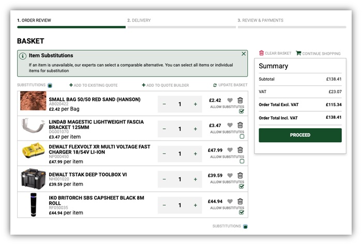This screenshot has width=362, height=245.
Task: Increase quantity of Lindab Fascia Bracket
Action: [195, 129]
